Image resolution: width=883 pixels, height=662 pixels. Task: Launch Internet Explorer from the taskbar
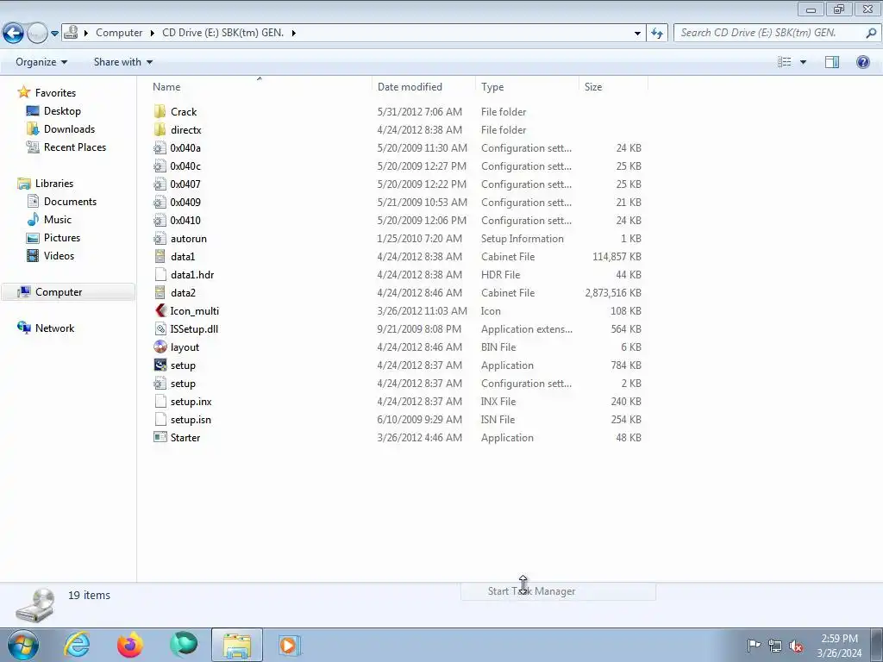(77, 645)
